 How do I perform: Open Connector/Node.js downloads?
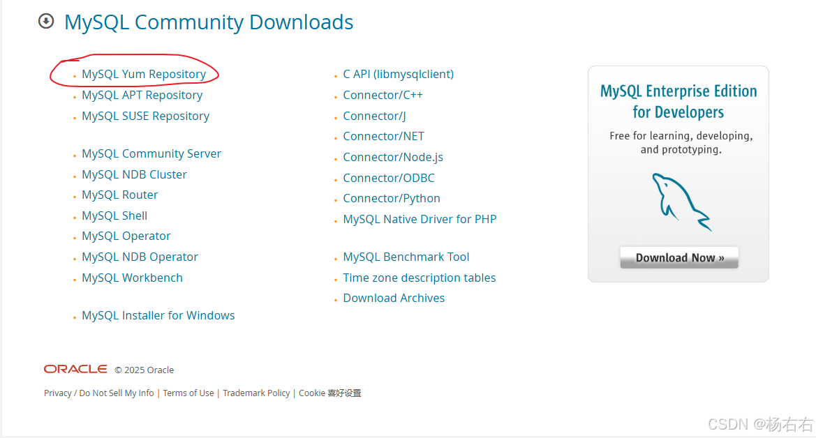(x=393, y=157)
